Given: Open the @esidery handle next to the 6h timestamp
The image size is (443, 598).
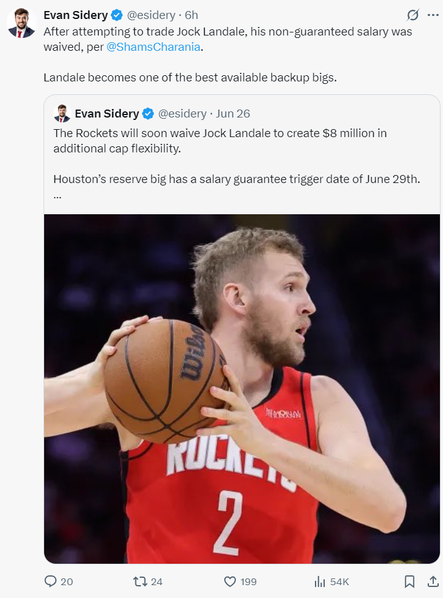Looking at the screenshot, I should (x=151, y=15).
